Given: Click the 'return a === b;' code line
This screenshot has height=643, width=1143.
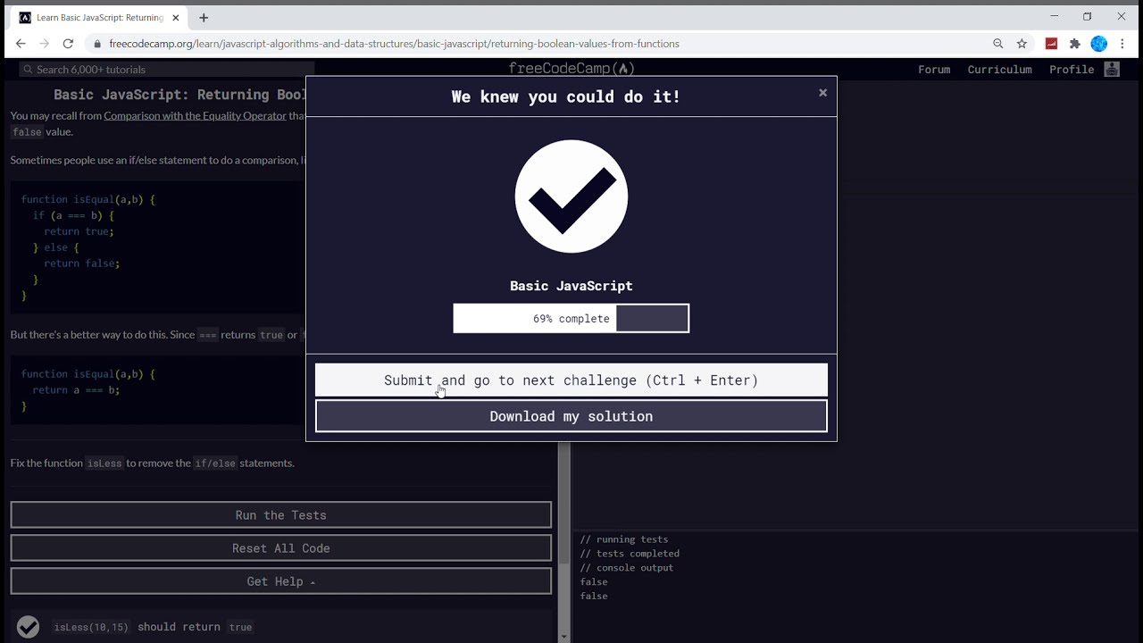Looking at the screenshot, I should point(76,390).
